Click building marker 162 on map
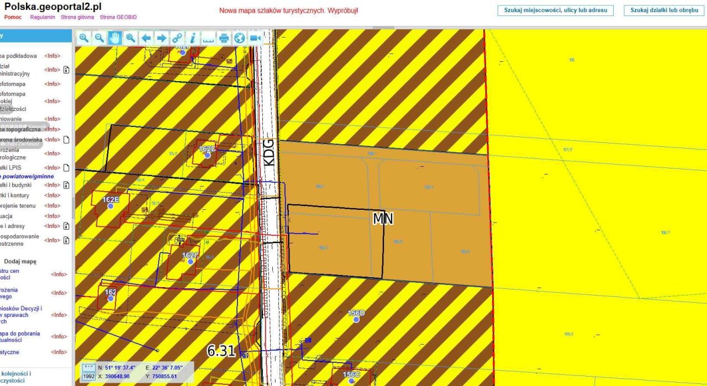Viewport: 707px width, 386px height. [x=110, y=298]
